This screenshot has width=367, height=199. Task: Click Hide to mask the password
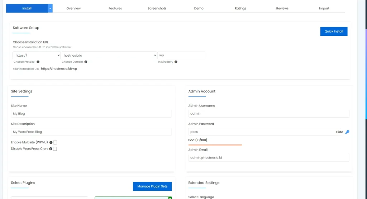(339, 132)
